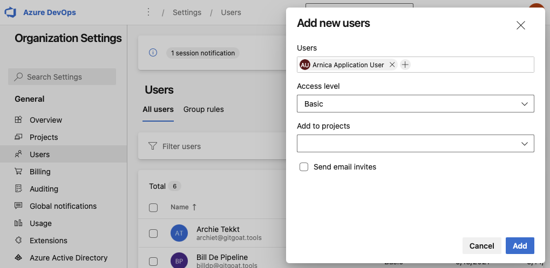The image size is (550, 268).
Task: Toggle the select-all users checkbox
Action: pos(153,207)
